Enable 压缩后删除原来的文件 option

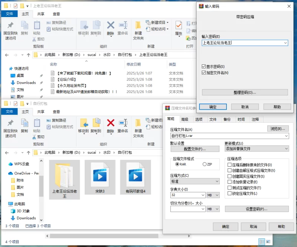pos(229,165)
